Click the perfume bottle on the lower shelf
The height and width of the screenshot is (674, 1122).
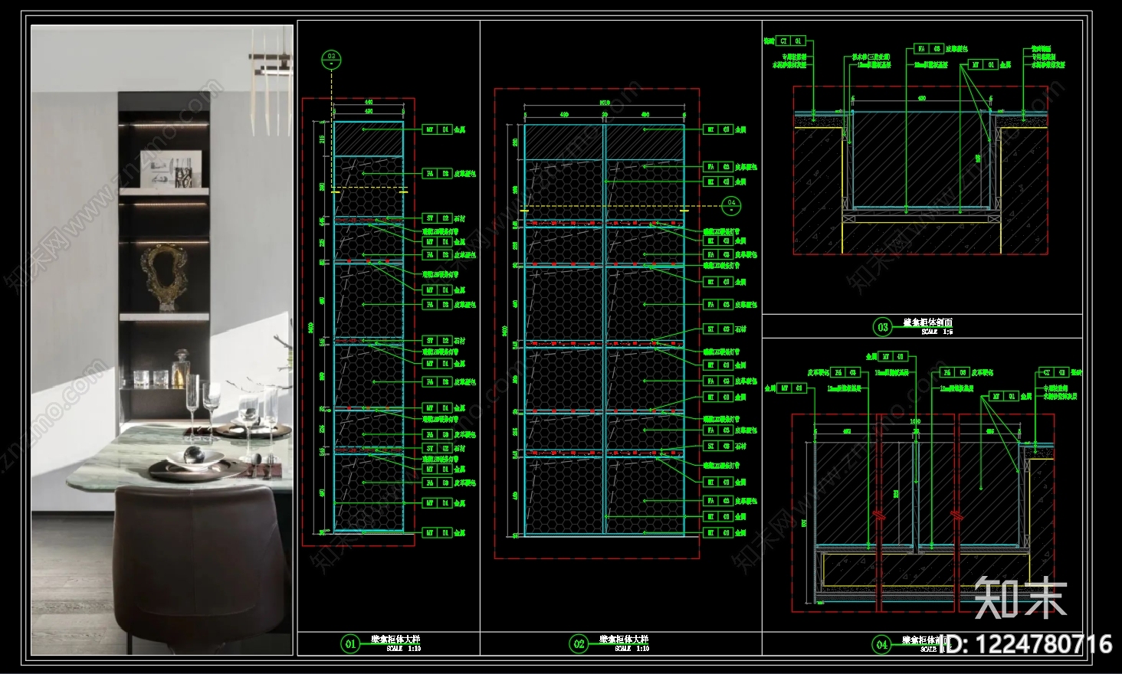click(180, 369)
